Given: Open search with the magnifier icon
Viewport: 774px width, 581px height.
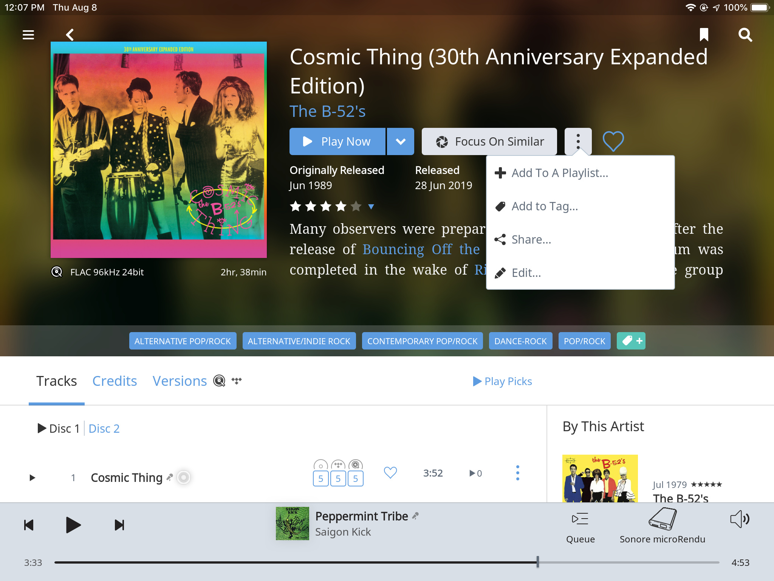Looking at the screenshot, I should tap(745, 35).
